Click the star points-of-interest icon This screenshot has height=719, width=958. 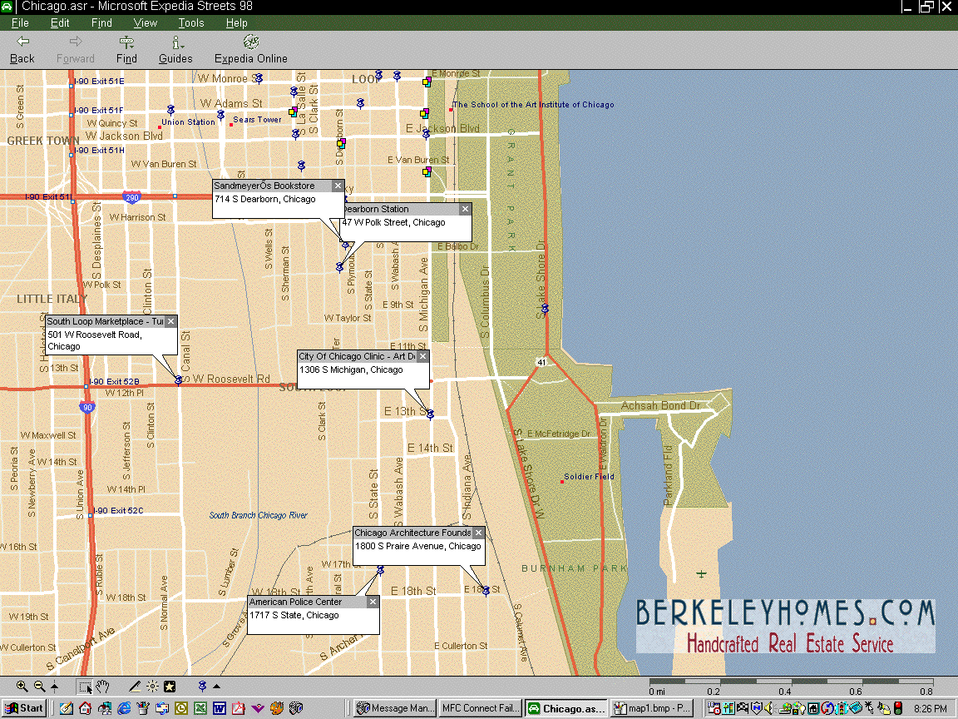(x=170, y=687)
